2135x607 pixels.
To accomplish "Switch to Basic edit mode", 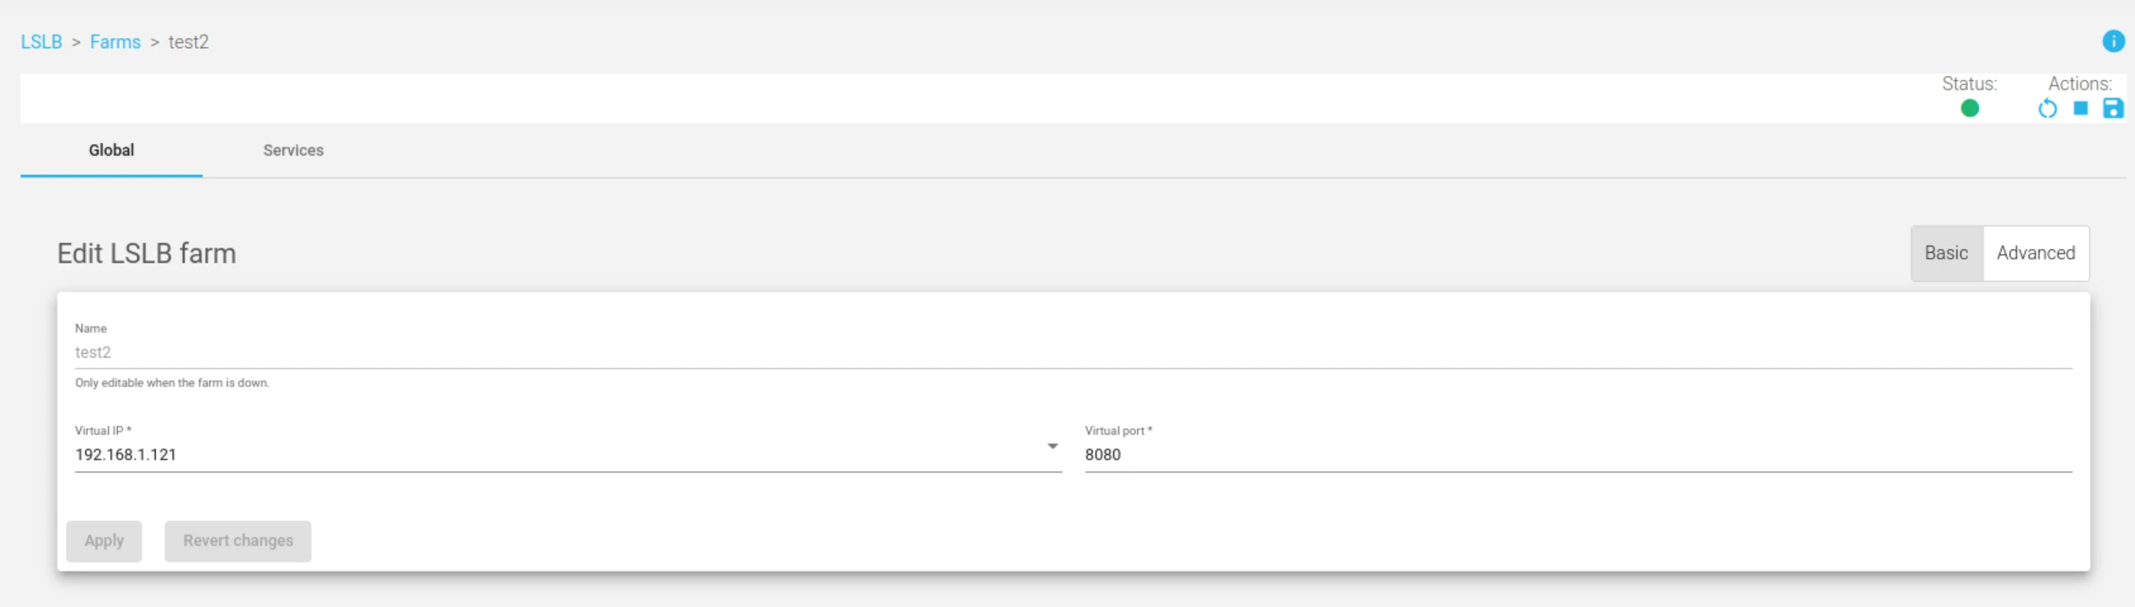I will (1946, 253).
